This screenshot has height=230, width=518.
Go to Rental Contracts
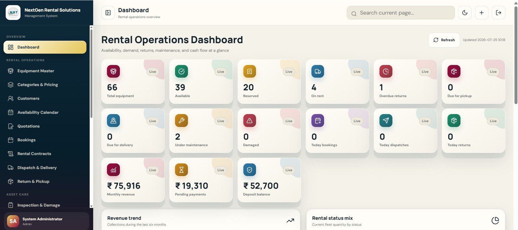(45, 154)
